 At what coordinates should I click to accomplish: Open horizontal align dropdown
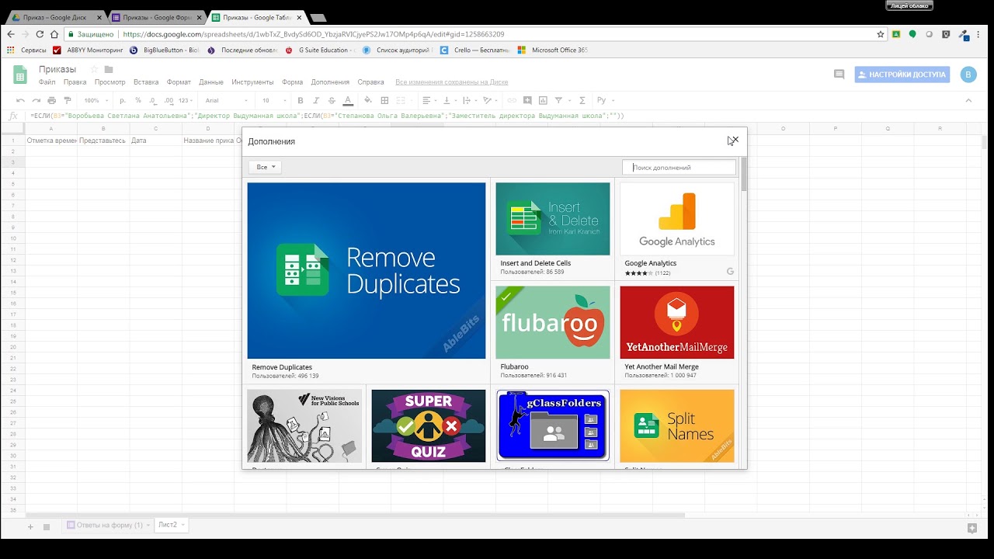pos(429,100)
